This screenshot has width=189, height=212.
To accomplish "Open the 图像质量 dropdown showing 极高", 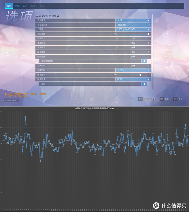I will click(133, 79).
